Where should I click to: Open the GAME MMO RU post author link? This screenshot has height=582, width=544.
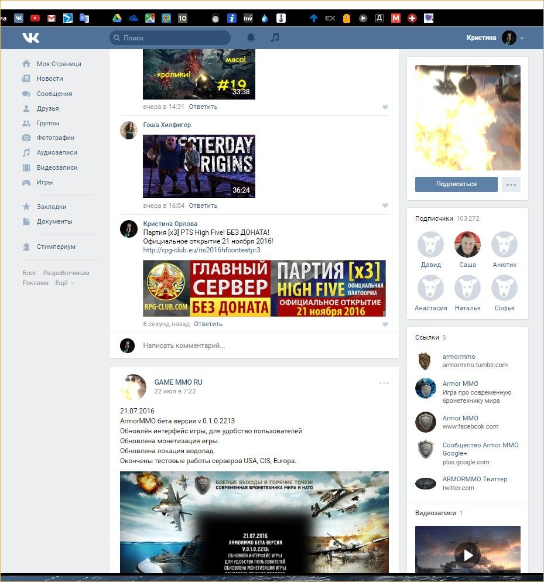click(x=178, y=382)
